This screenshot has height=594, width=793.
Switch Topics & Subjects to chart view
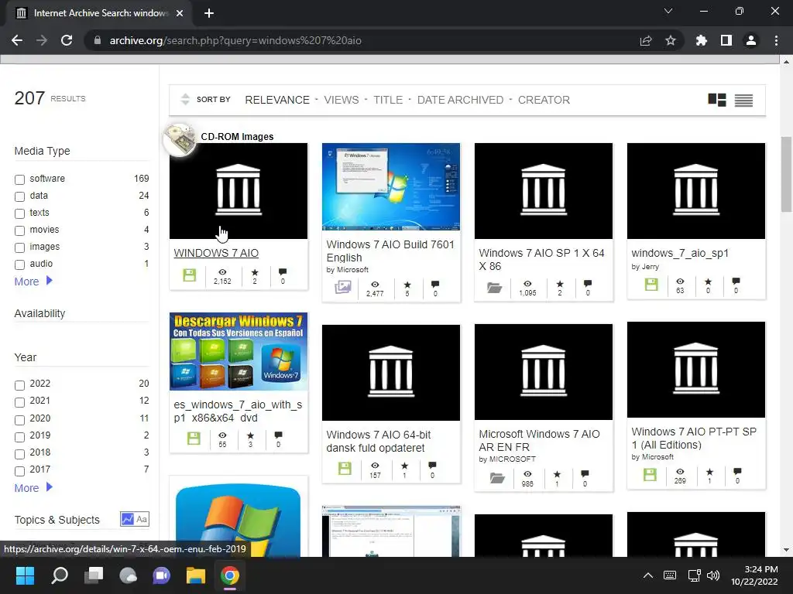(x=128, y=519)
